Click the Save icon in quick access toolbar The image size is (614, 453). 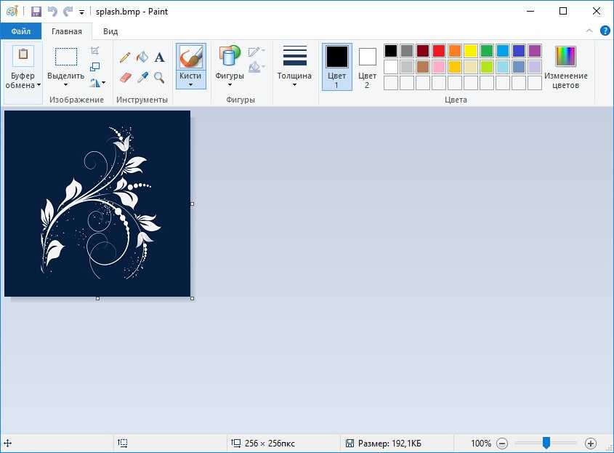(x=36, y=12)
